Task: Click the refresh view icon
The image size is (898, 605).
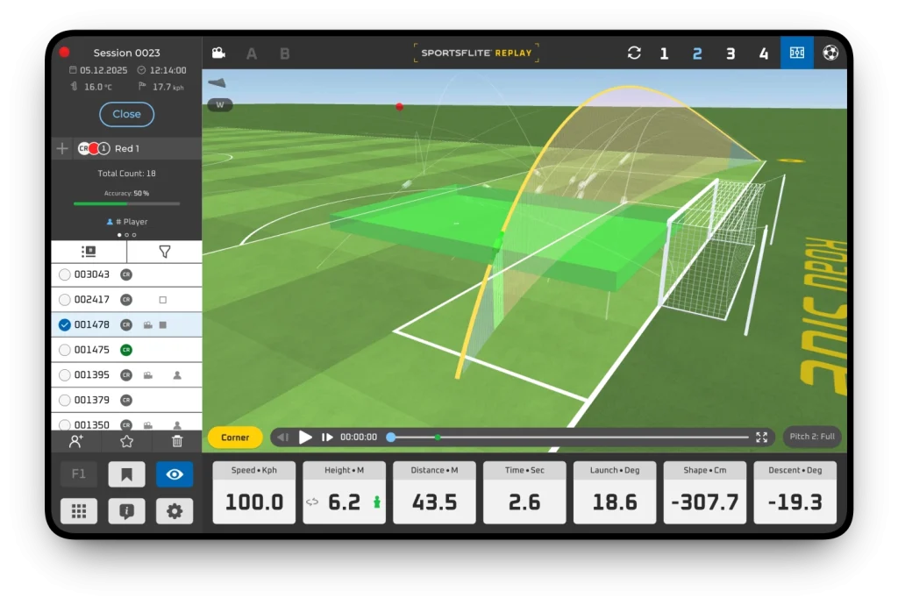Action: tap(634, 53)
